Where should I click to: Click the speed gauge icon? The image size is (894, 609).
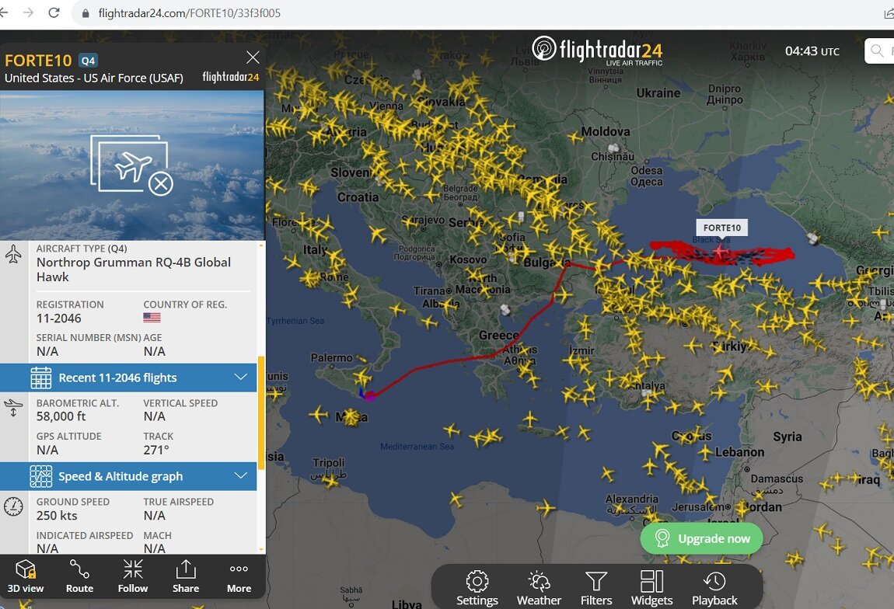(13, 506)
